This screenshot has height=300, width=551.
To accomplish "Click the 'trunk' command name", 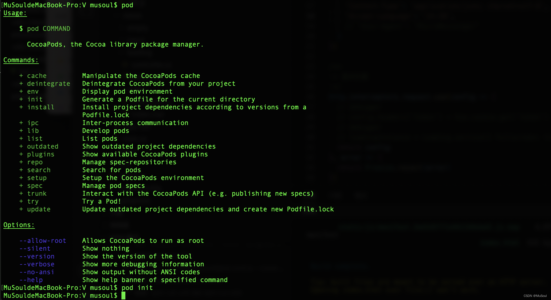I will tap(37, 193).
